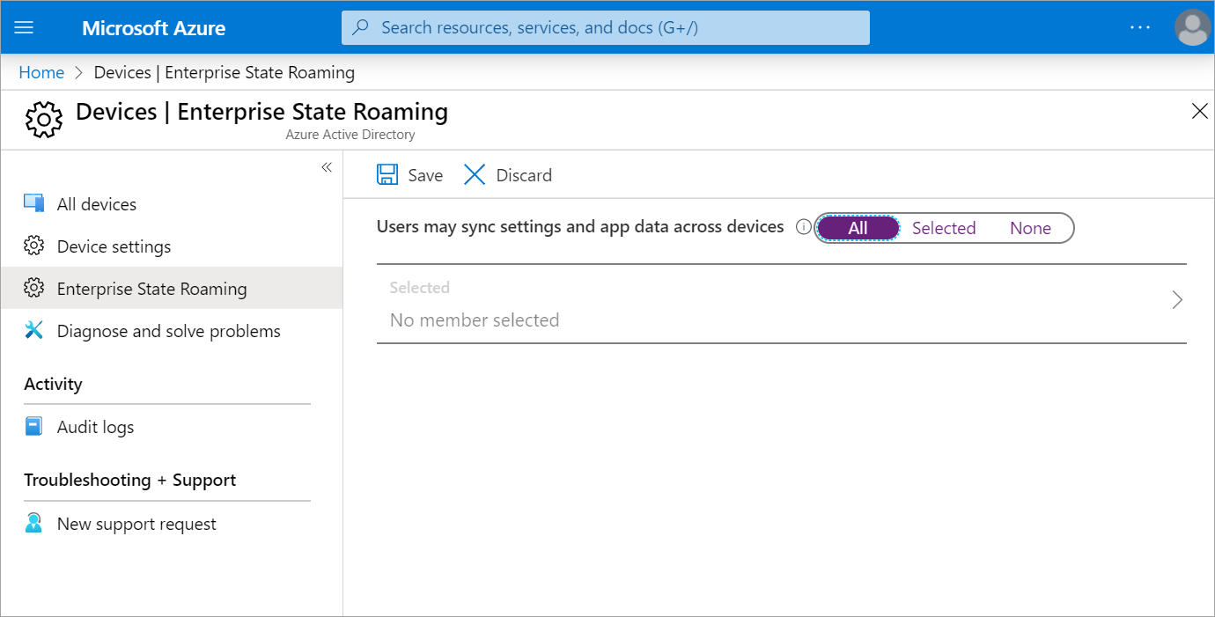The image size is (1215, 617).
Task: Open All devices menu item
Action: [x=172, y=204]
